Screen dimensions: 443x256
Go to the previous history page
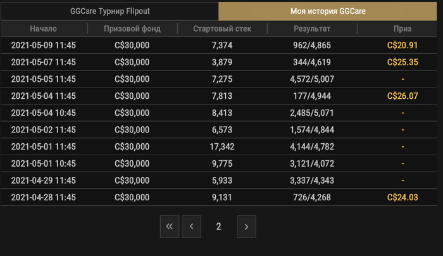(191, 226)
